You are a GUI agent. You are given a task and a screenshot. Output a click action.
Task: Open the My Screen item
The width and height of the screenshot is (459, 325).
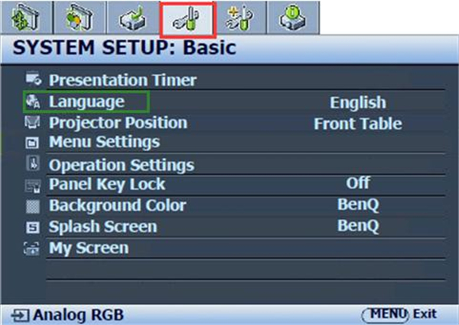[89, 249]
